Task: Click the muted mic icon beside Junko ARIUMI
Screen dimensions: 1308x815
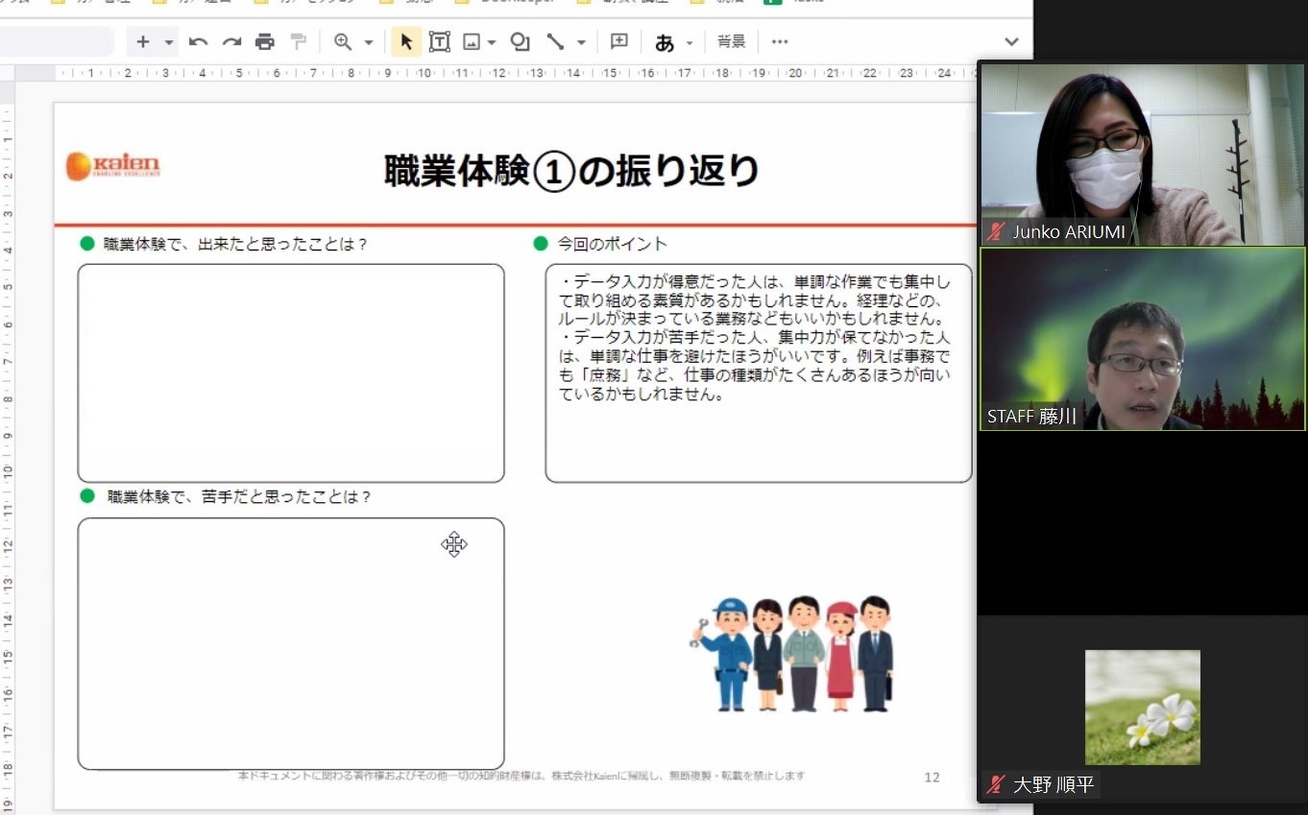Action: pos(997,231)
